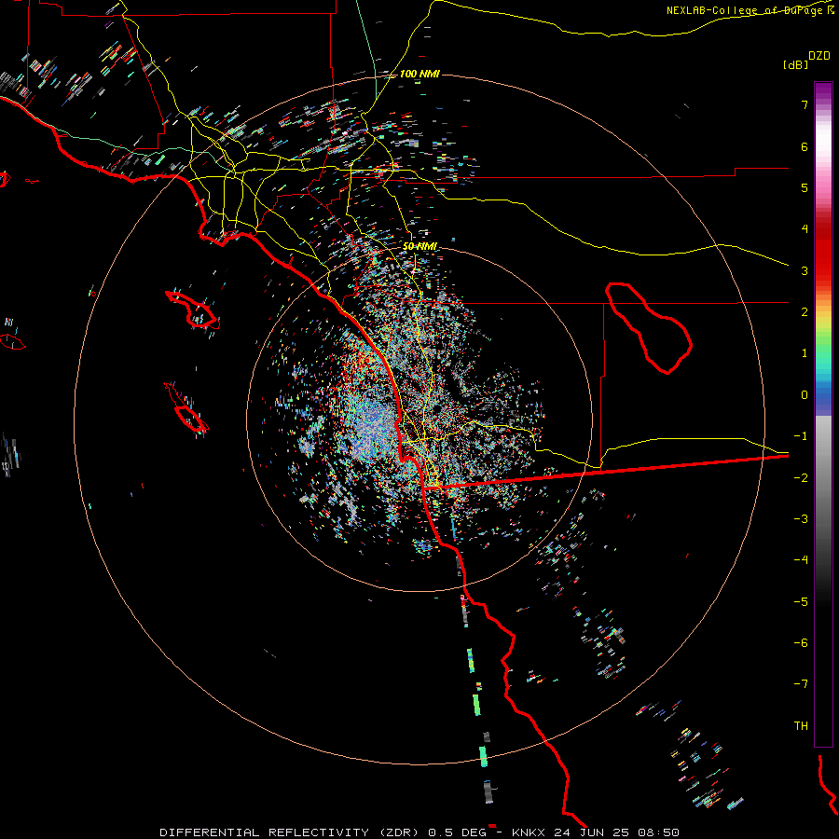Viewport: 839px width, 839px height.
Task: Click the '-2' value on the scale
Action: [x=801, y=478]
